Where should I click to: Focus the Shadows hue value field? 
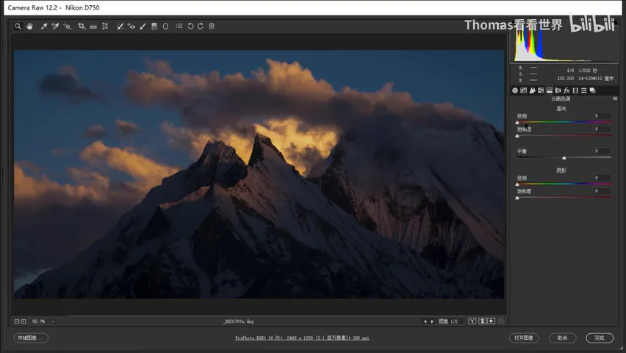click(x=602, y=177)
